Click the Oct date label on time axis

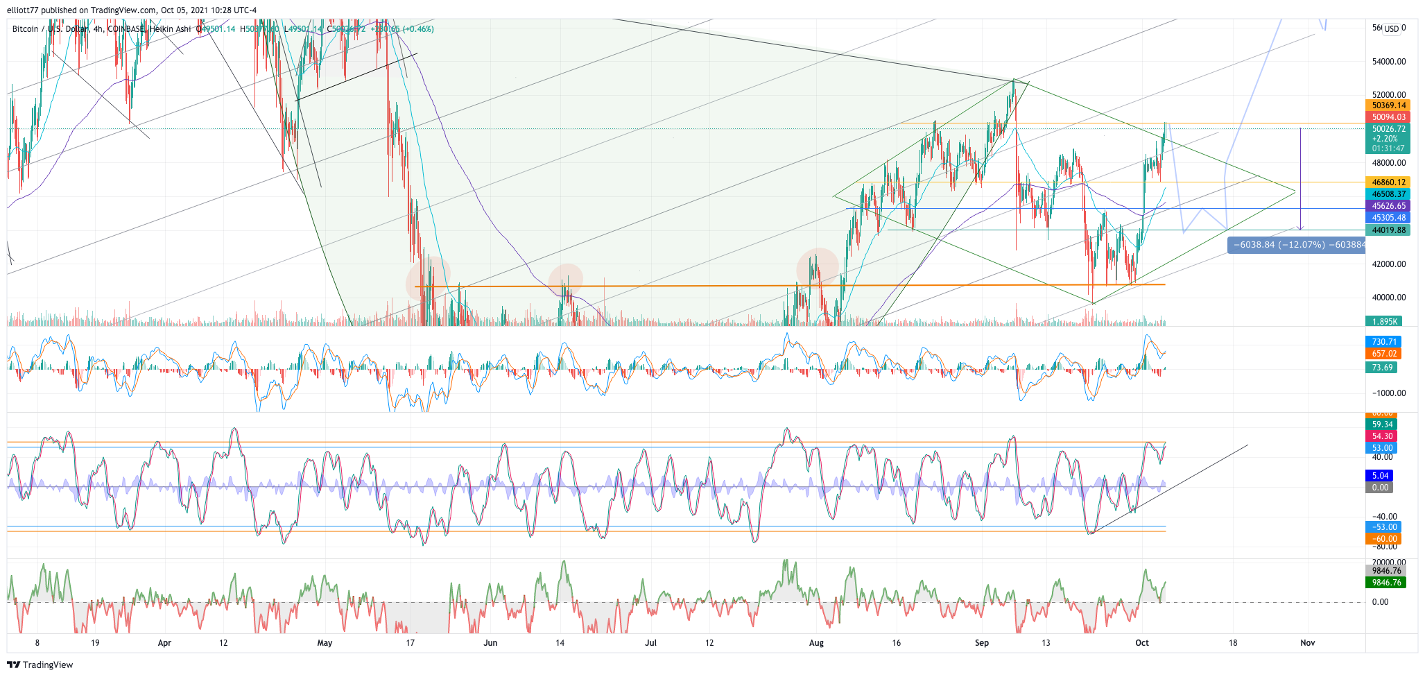pos(1142,643)
